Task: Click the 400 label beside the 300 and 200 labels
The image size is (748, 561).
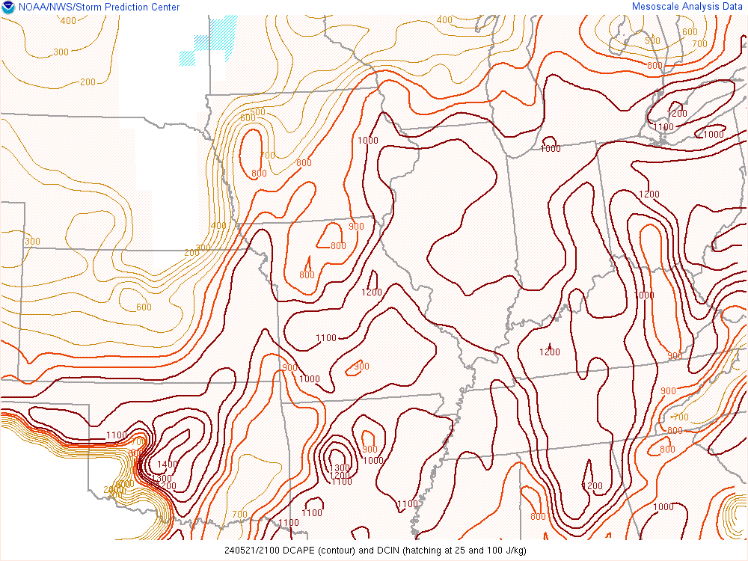Action: point(218,226)
